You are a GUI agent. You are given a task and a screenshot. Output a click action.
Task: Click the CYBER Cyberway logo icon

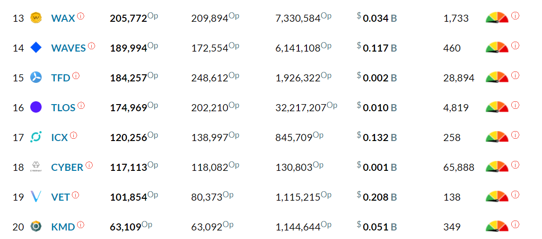point(36,167)
